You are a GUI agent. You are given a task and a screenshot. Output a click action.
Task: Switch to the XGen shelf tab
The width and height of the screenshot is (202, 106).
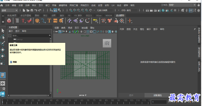tap(99, 16)
